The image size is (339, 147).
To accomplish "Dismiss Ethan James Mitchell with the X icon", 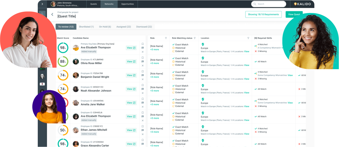I will pos(143,134).
